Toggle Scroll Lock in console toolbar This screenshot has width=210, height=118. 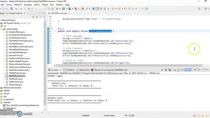tap(178, 70)
